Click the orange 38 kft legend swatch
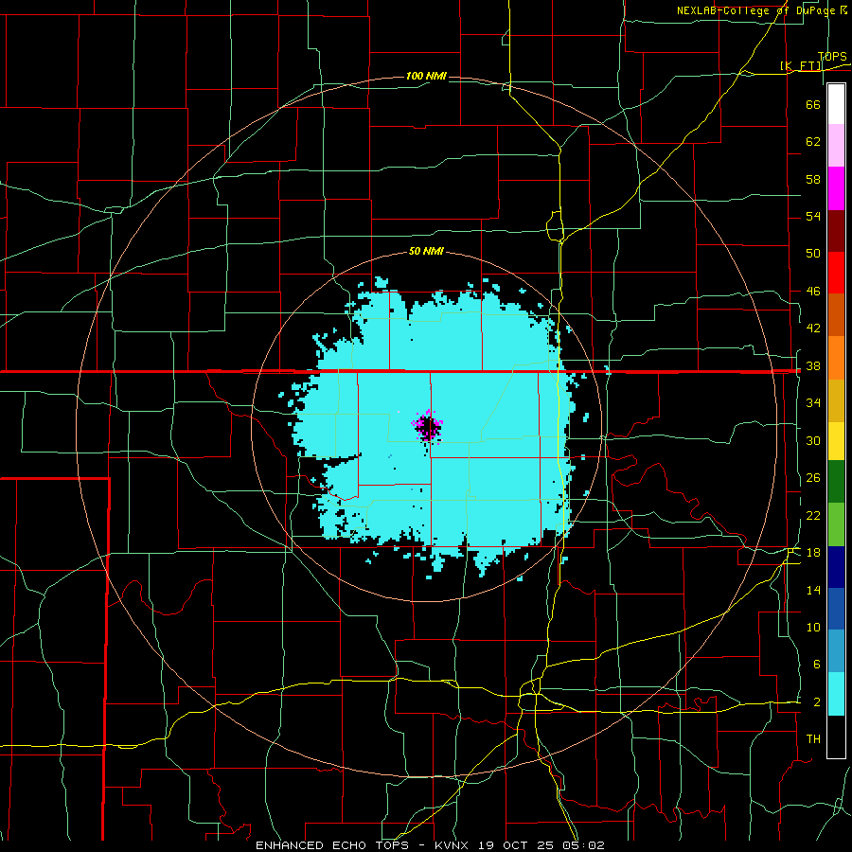This screenshot has height=852, width=852. 836,358
